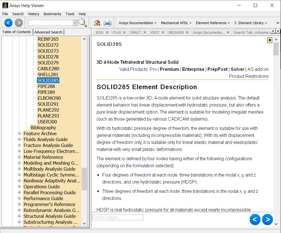Expand the Performance Guide node
This screenshot has height=233, width=281.
click(19, 198)
